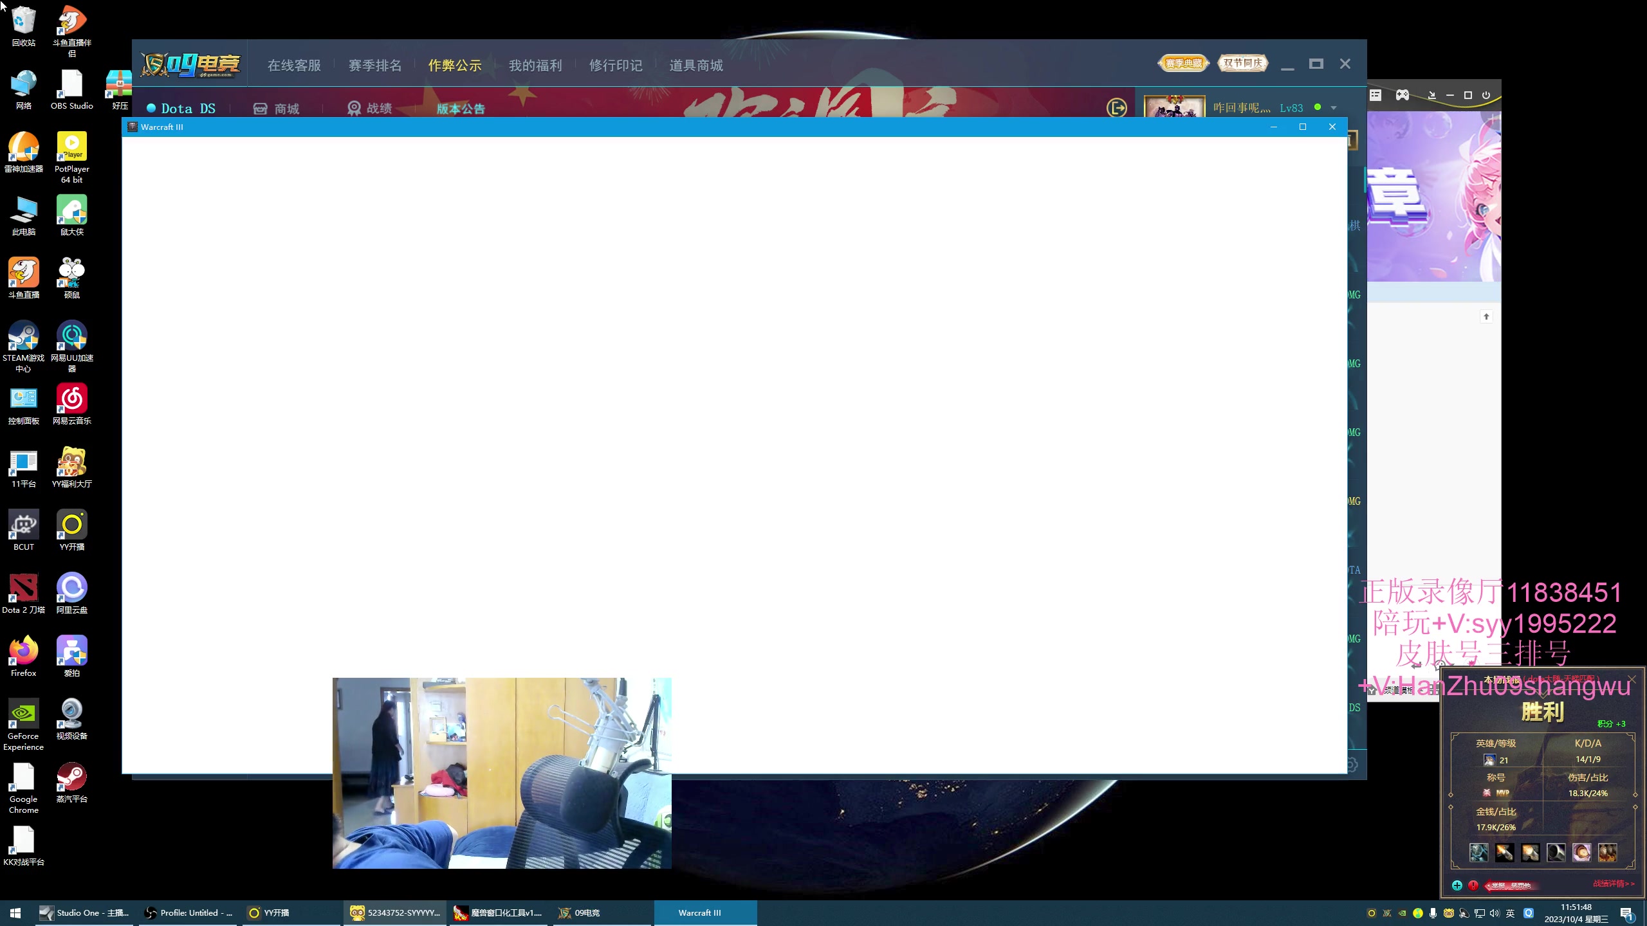Switch to 09电竞 taskbar item
Screen dimensions: 1647x926
click(602, 912)
